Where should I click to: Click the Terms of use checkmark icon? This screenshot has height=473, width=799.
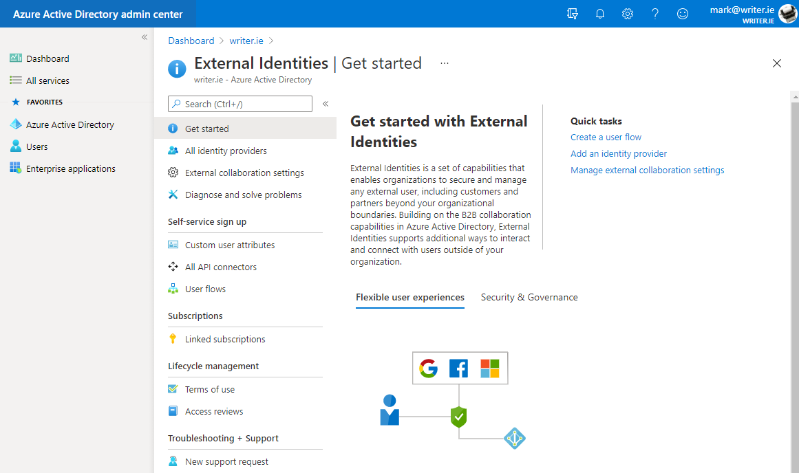(x=173, y=389)
